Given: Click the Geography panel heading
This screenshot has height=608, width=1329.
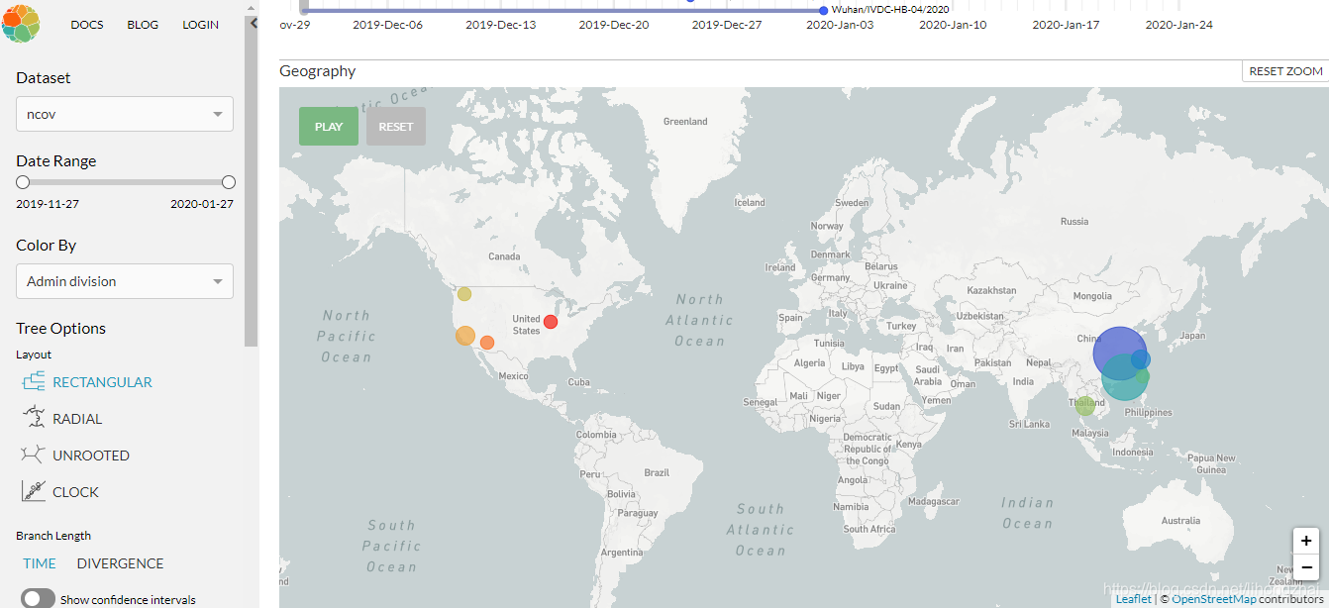Looking at the screenshot, I should [x=317, y=71].
